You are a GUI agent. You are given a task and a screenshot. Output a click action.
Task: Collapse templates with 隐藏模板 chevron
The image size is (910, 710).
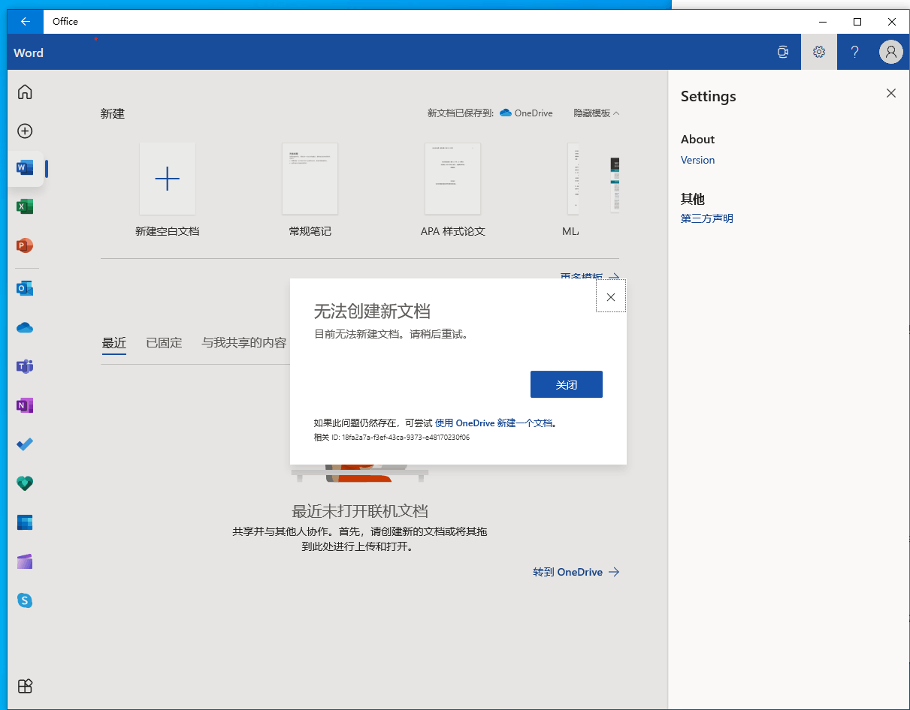[597, 113]
